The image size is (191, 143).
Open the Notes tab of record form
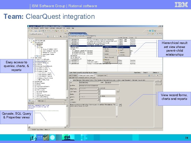coord(74,80)
